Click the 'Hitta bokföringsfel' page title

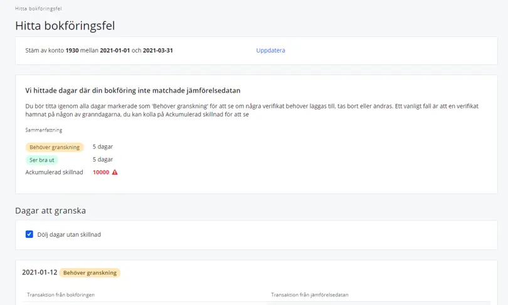tap(65, 26)
